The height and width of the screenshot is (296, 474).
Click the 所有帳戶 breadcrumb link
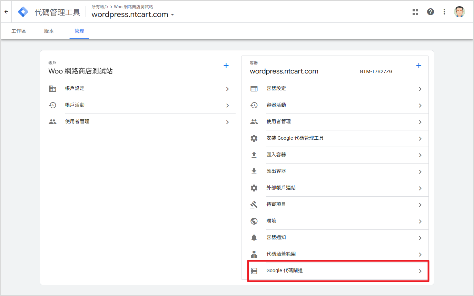(100, 7)
